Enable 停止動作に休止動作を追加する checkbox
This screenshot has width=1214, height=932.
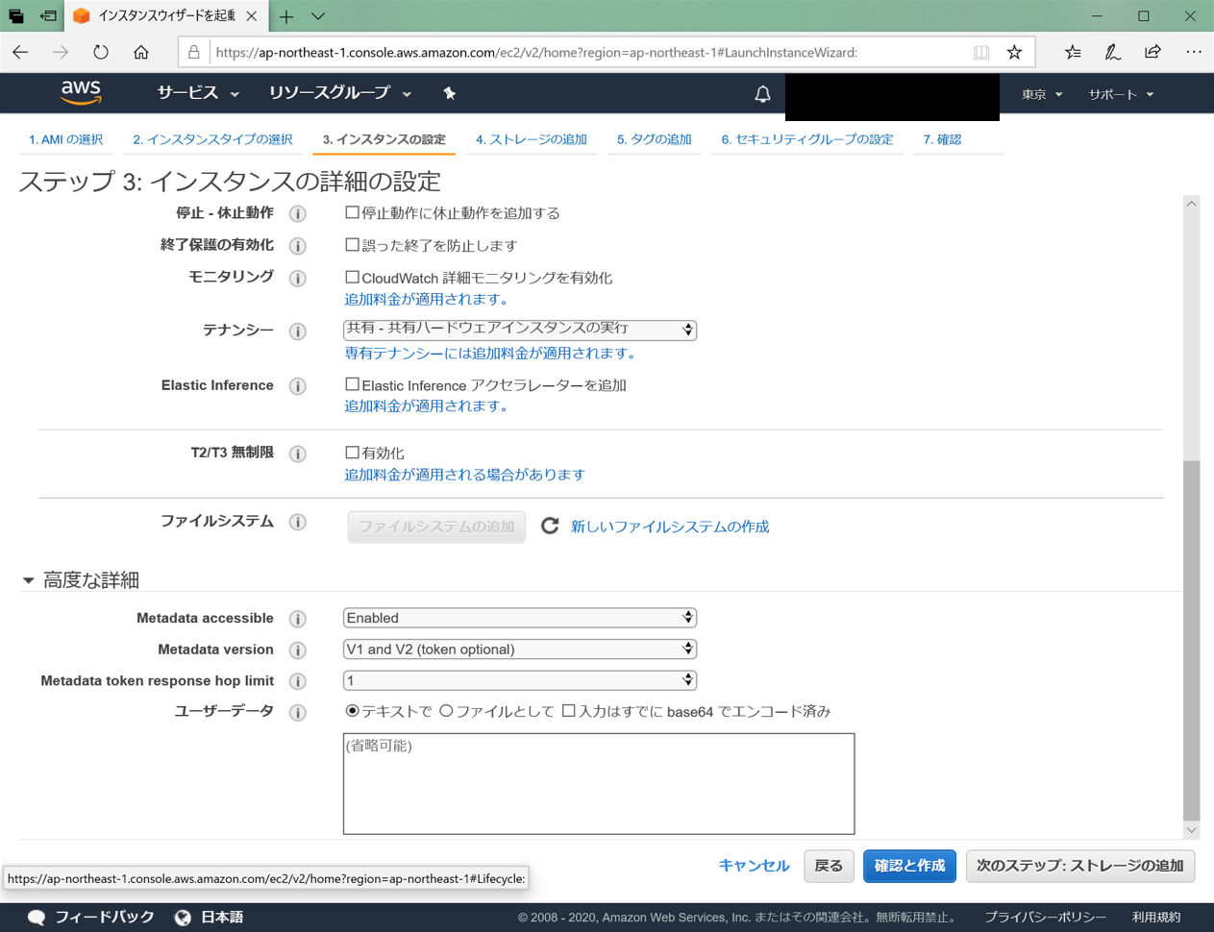tap(352, 212)
